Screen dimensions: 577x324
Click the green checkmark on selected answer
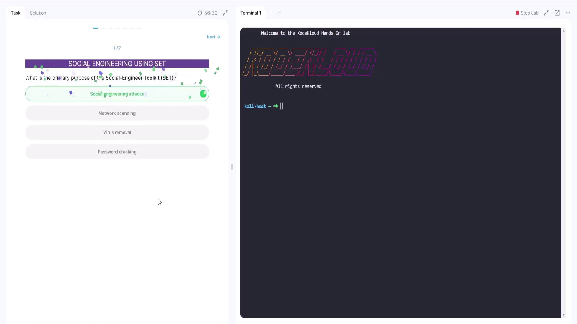pos(203,94)
